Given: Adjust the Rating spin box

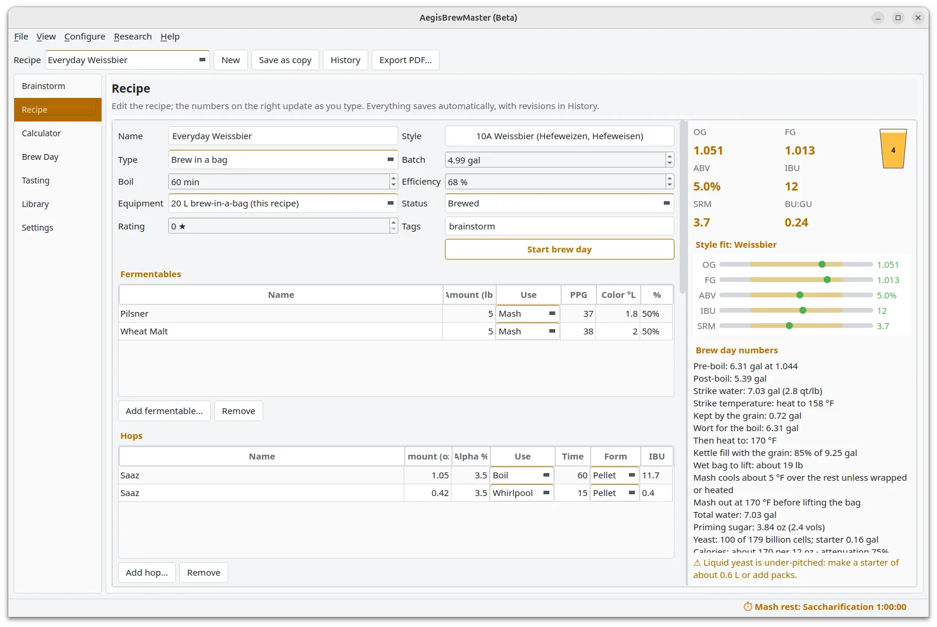Looking at the screenshot, I should click(x=283, y=226).
